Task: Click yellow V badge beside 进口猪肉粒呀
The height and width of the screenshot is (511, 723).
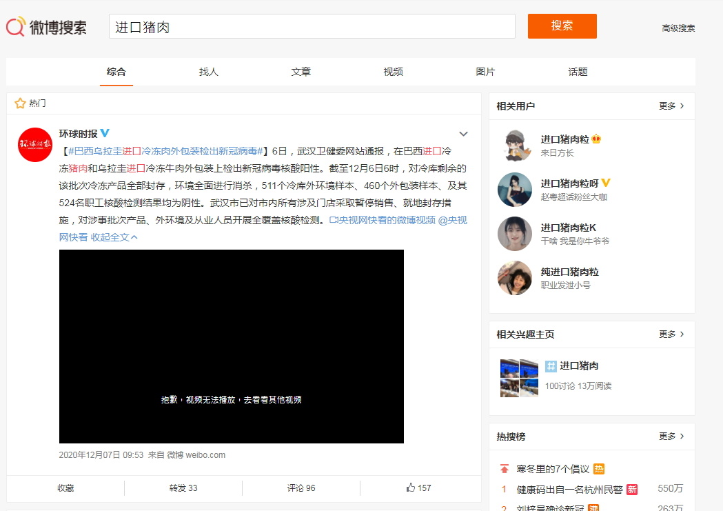Action: [606, 183]
